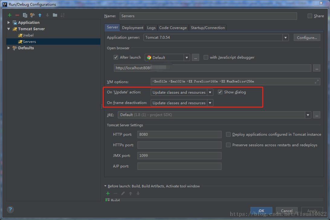The image size is (330, 220).
Task: Click the OK button
Action: [x=261, y=211]
